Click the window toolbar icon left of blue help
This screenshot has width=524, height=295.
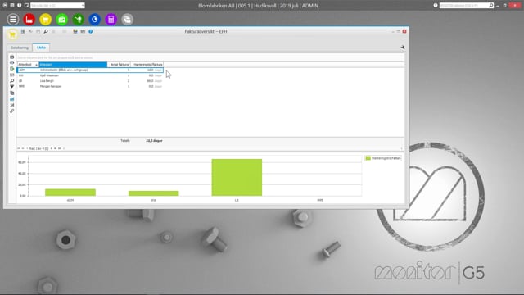click(x=83, y=31)
